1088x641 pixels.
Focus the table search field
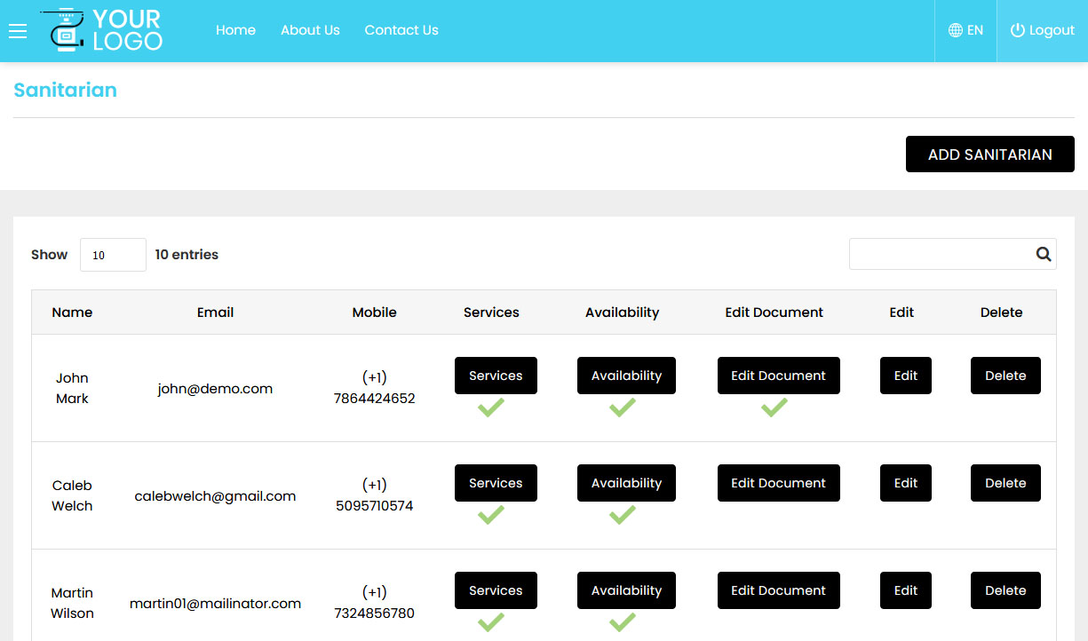point(940,254)
